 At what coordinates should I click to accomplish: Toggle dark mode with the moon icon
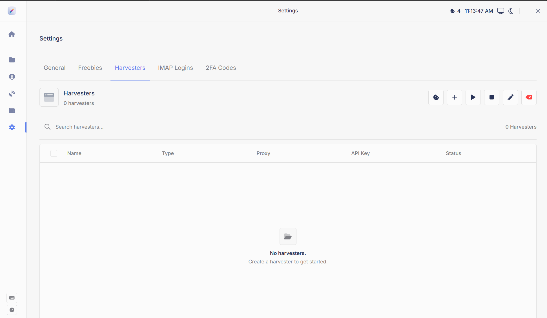pos(511,11)
